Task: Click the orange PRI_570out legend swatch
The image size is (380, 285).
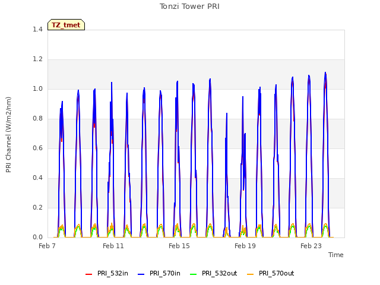Action: [250, 274]
